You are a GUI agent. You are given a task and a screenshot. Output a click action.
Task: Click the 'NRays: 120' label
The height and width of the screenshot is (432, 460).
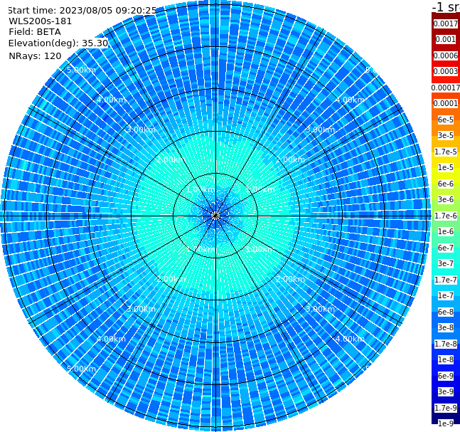(35, 56)
